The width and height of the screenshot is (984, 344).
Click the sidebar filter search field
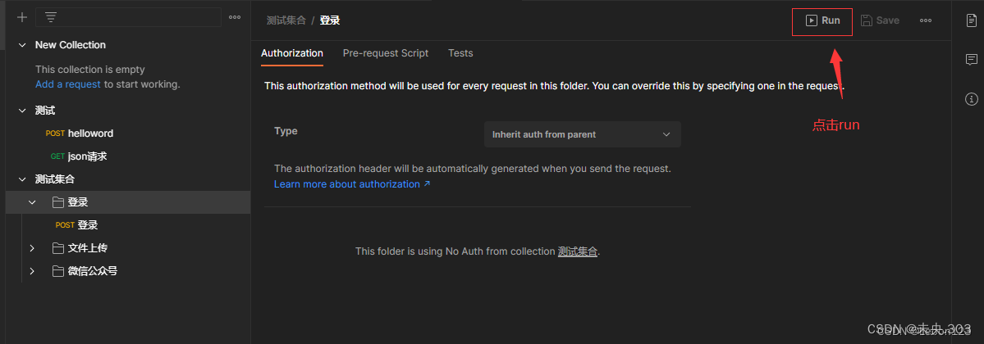point(140,17)
